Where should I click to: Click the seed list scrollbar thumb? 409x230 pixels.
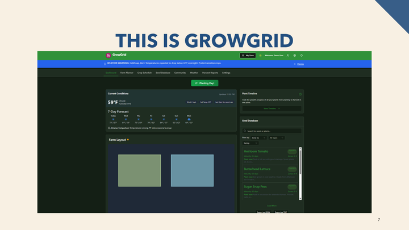point(301,162)
